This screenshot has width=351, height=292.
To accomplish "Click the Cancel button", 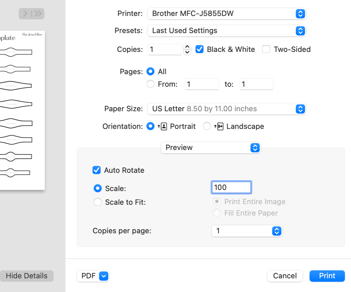I will click(285, 276).
